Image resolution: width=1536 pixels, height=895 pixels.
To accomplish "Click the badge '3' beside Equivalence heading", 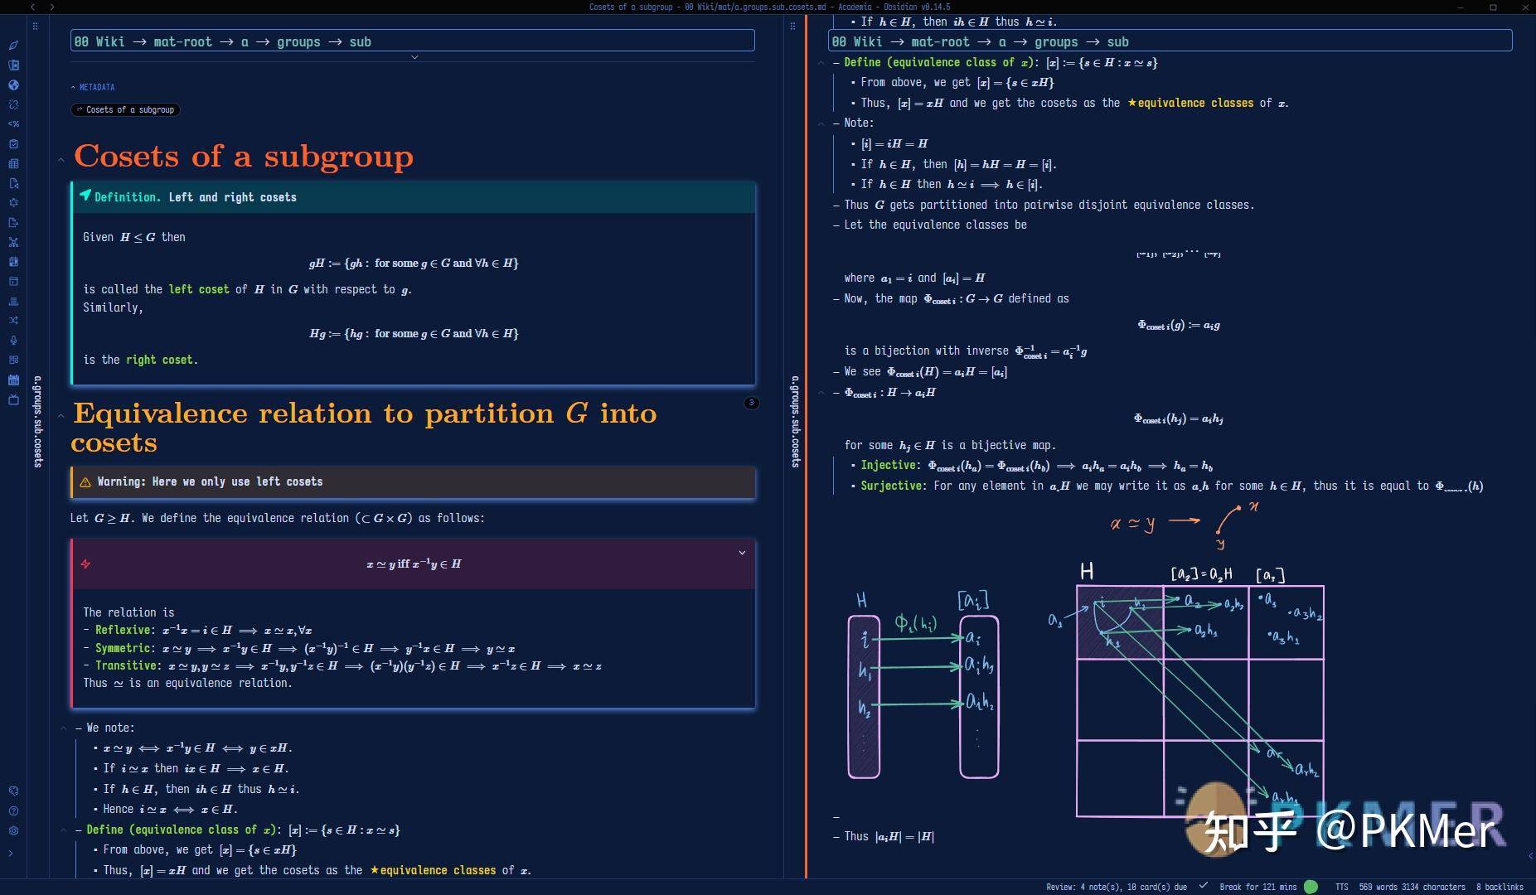I will (752, 404).
